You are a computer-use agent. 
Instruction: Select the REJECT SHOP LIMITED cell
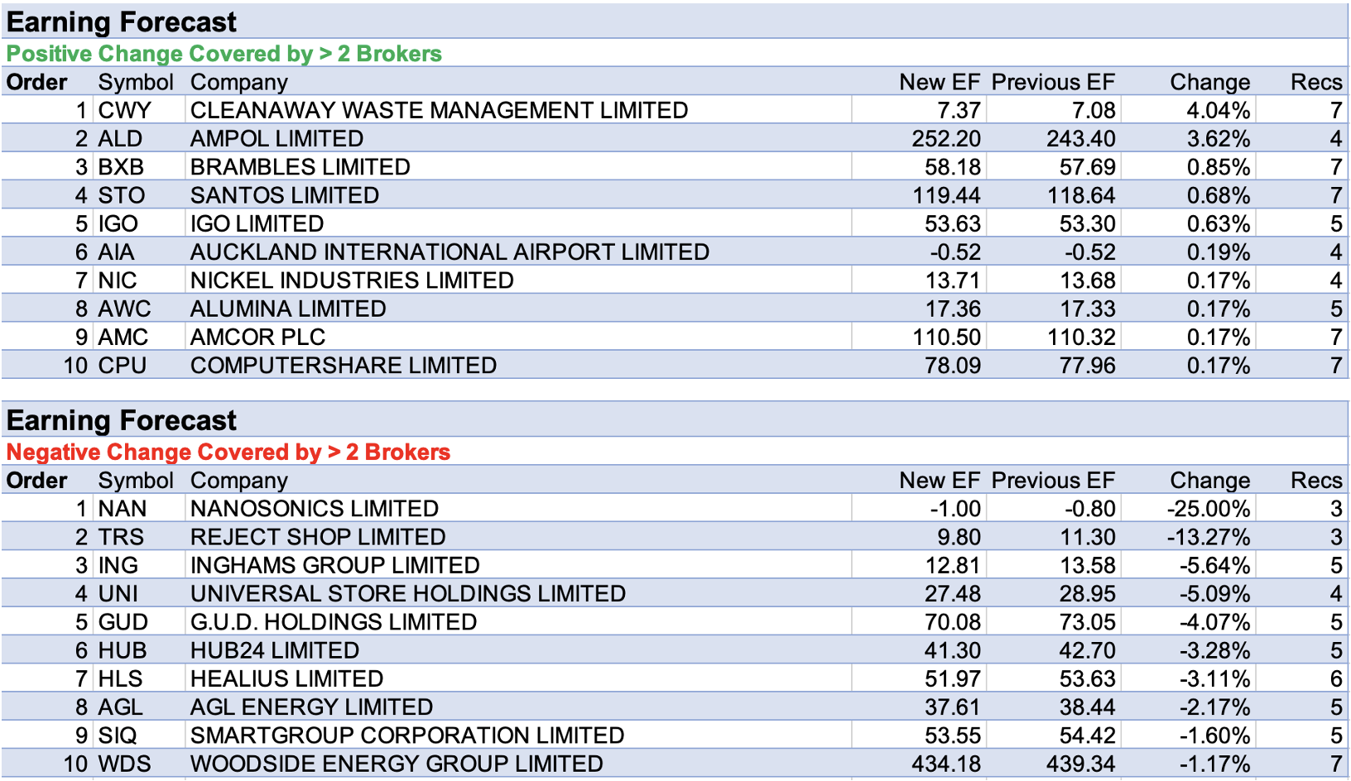[318, 537]
